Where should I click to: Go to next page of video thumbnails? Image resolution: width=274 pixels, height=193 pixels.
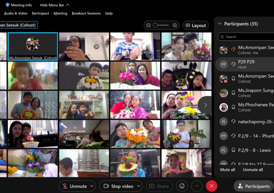pos(205,105)
